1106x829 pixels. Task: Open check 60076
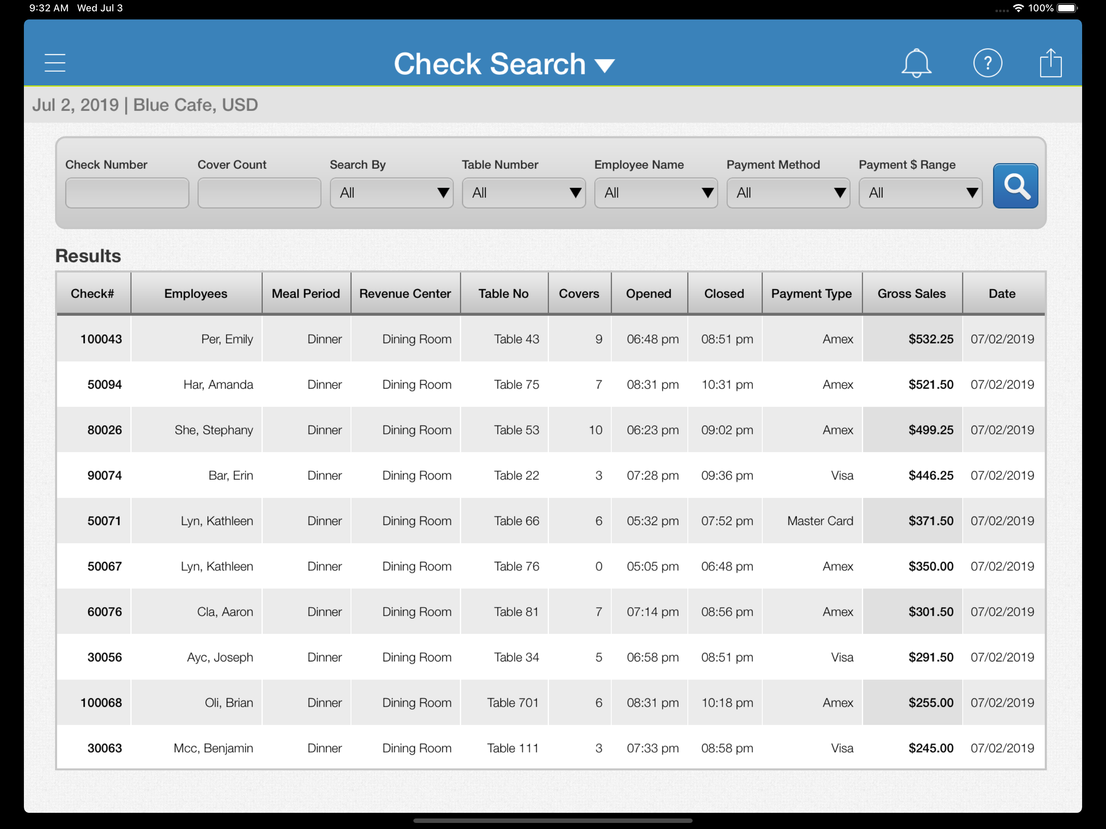click(104, 612)
